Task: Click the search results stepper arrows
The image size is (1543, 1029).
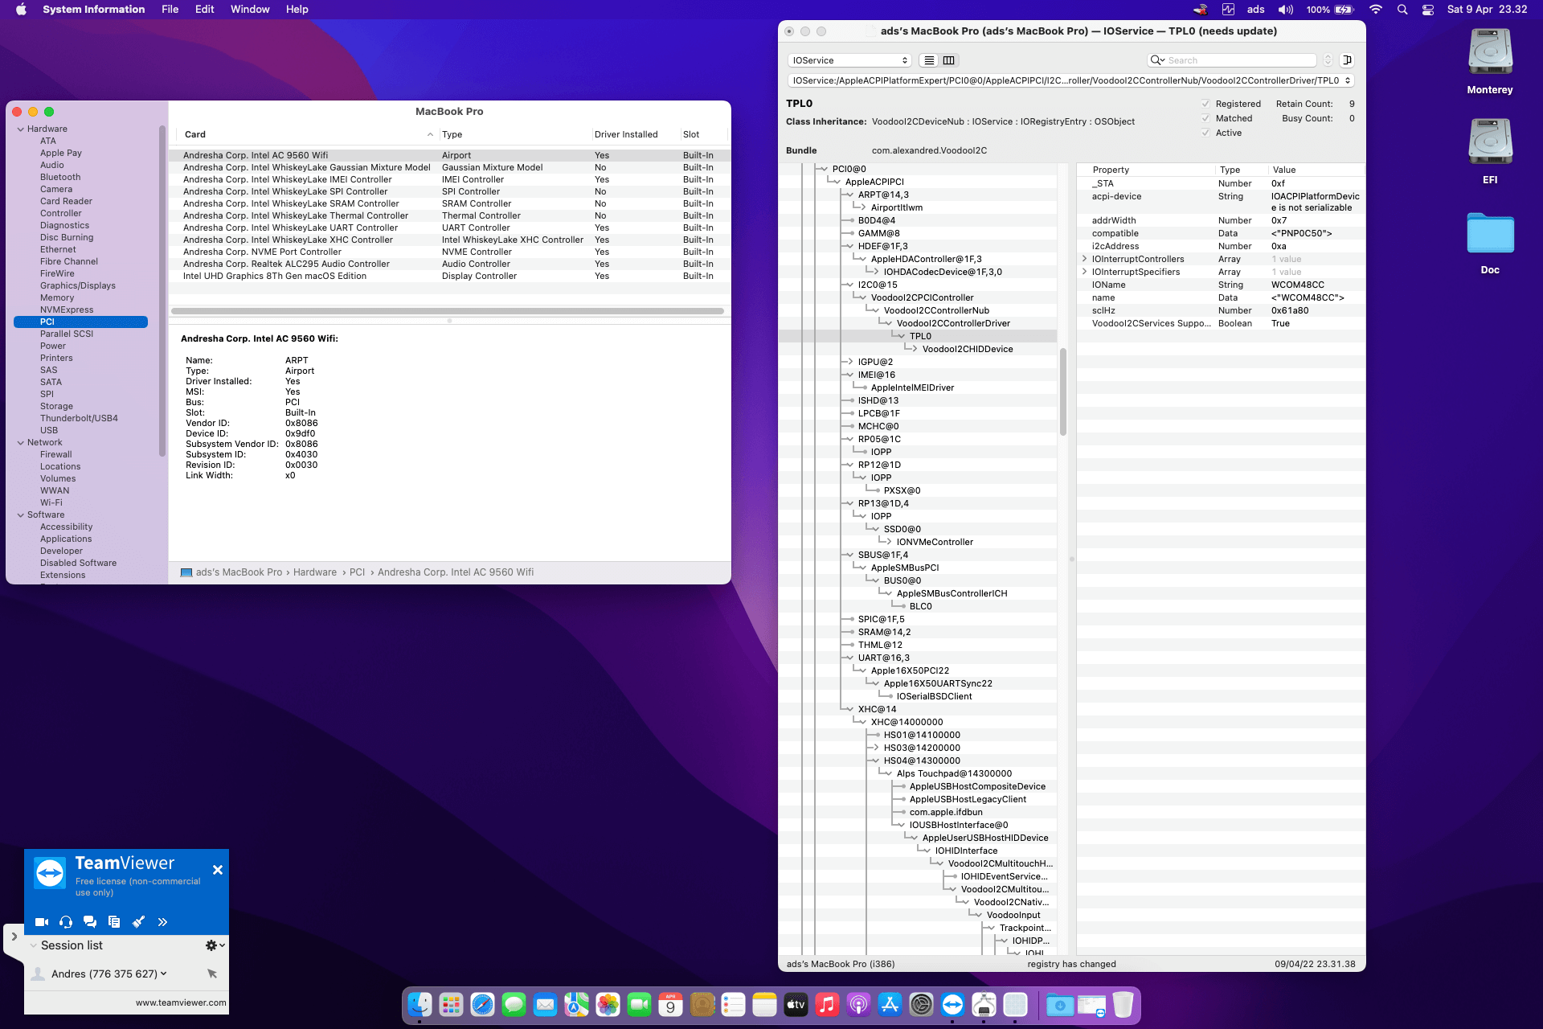Action: coord(1328,60)
